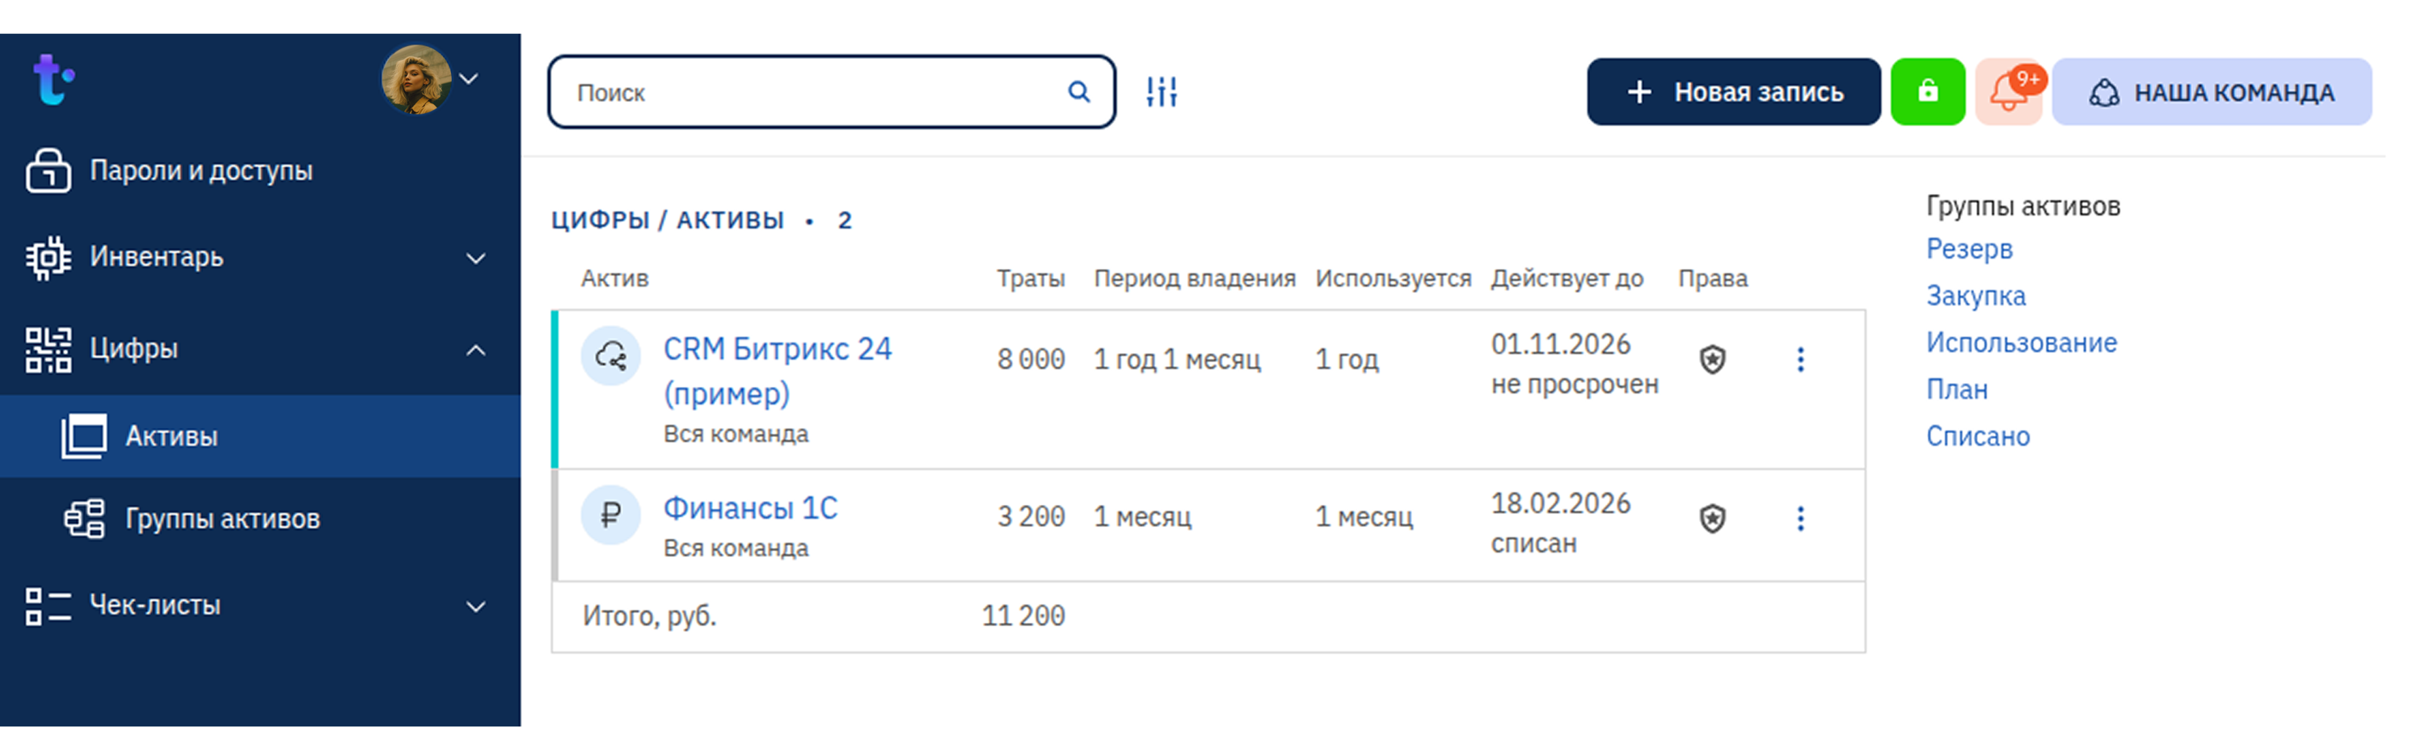Viewport: 2425px width, 749px height.
Task: Open the Резерв asset group link
Action: tap(1968, 250)
